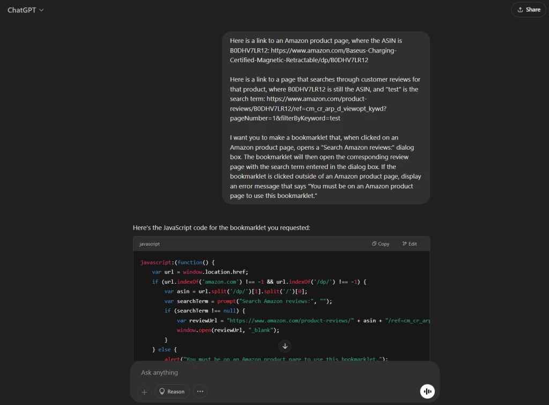Open the ChatGPT model selector dropdown
The width and height of the screenshot is (549, 405).
click(x=25, y=10)
